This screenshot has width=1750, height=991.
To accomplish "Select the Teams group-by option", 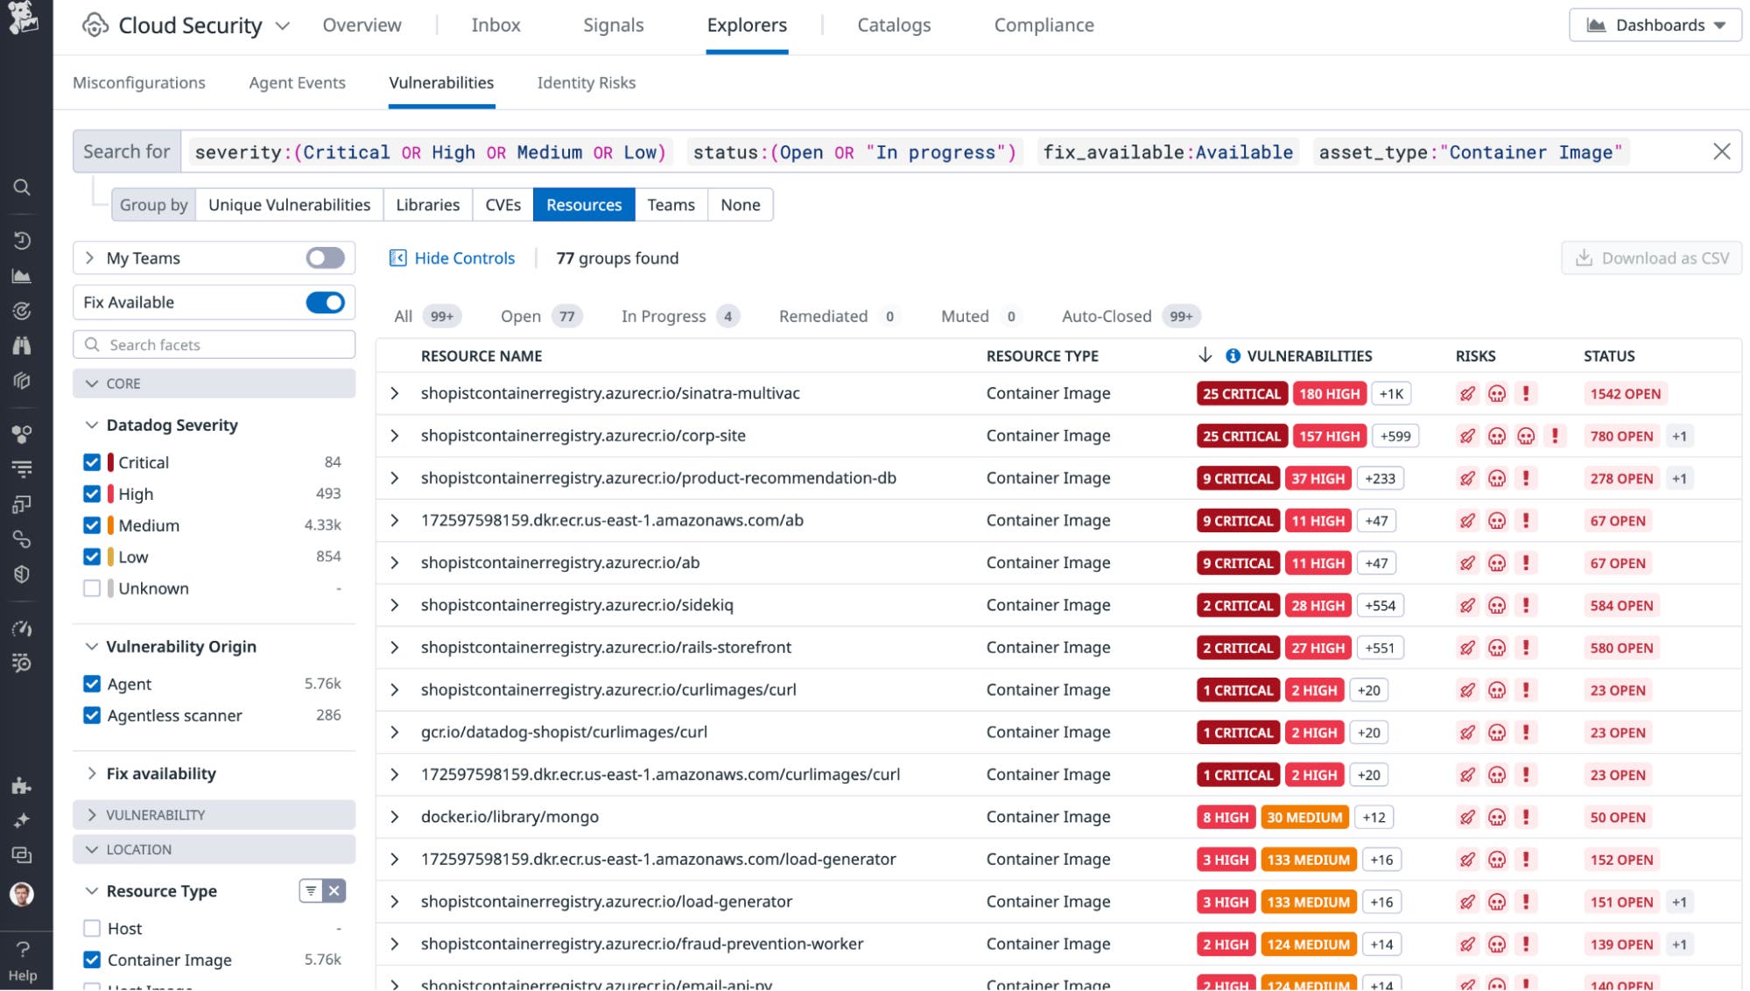I will [671, 204].
